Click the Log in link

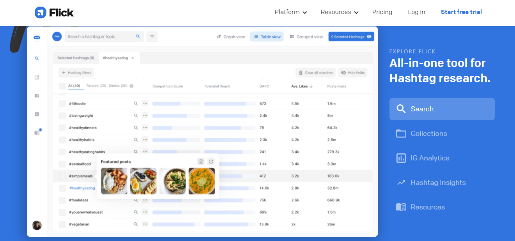pyautogui.click(x=416, y=12)
